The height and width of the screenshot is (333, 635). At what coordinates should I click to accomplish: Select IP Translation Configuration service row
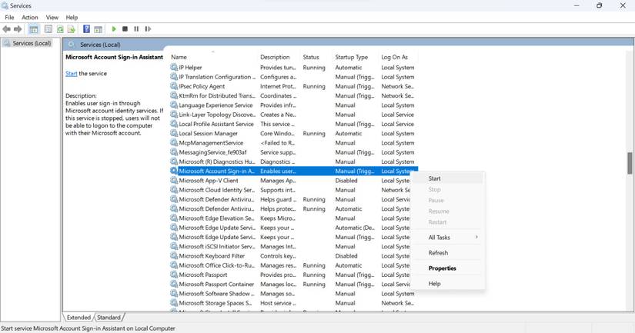[293, 77]
